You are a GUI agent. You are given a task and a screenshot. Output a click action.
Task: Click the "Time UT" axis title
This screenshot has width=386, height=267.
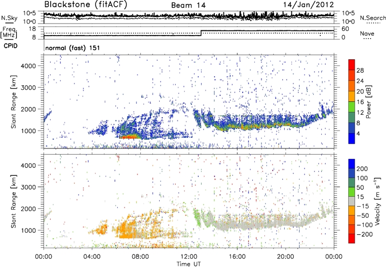click(189, 264)
